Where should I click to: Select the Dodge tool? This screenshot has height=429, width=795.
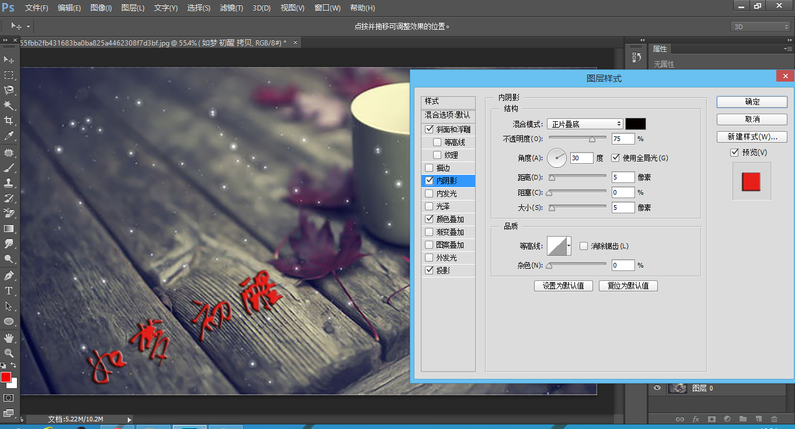[x=9, y=259]
